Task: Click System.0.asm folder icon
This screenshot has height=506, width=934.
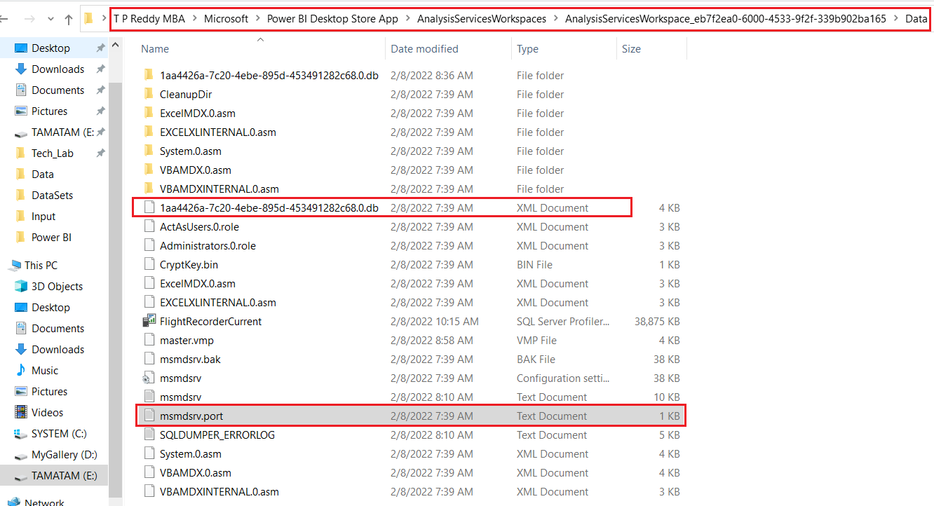Action: click(x=148, y=151)
